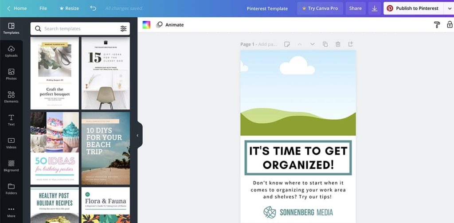Move page down with chevron arrow
This screenshot has width=454, height=223.
(x=312, y=44)
